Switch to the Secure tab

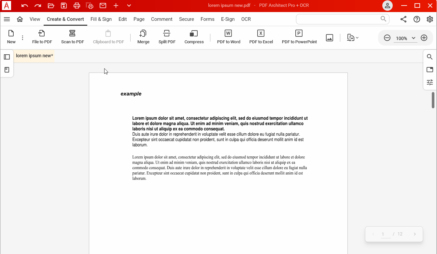(187, 19)
